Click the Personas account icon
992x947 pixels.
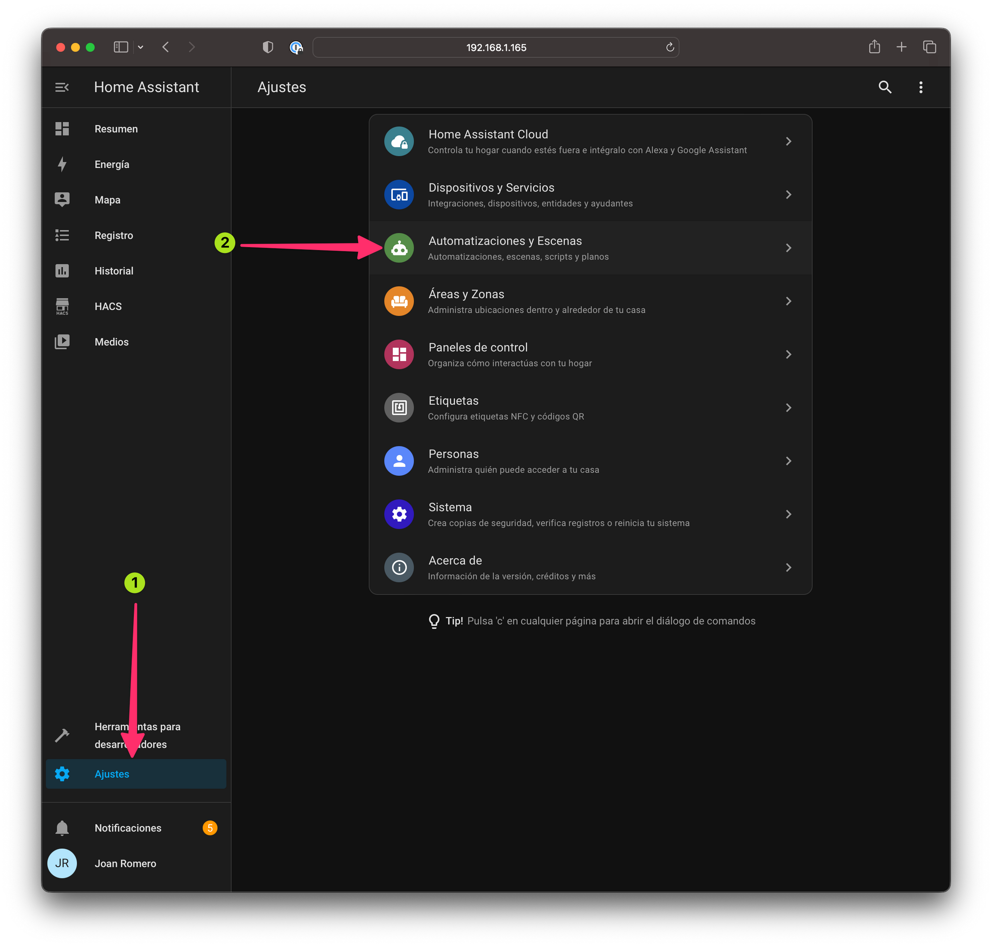tap(399, 461)
